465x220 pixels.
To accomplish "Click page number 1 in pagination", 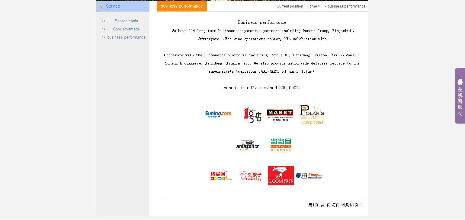I will coord(362,205).
